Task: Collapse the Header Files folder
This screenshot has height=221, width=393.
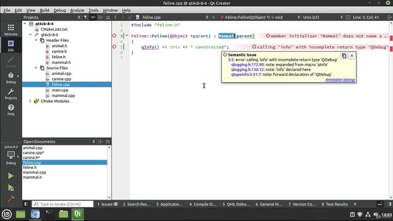Action: pyautogui.click(x=36, y=40)
